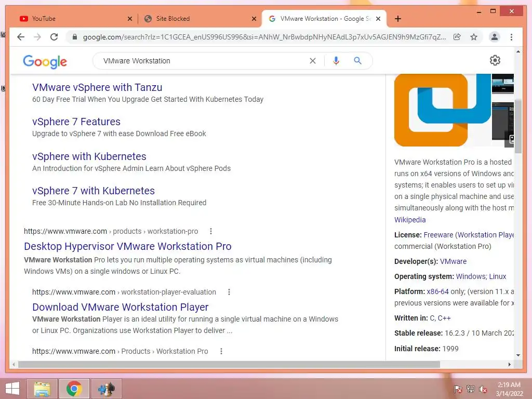Open the top screenshot thumbnail beside the logo

point(502,84)
